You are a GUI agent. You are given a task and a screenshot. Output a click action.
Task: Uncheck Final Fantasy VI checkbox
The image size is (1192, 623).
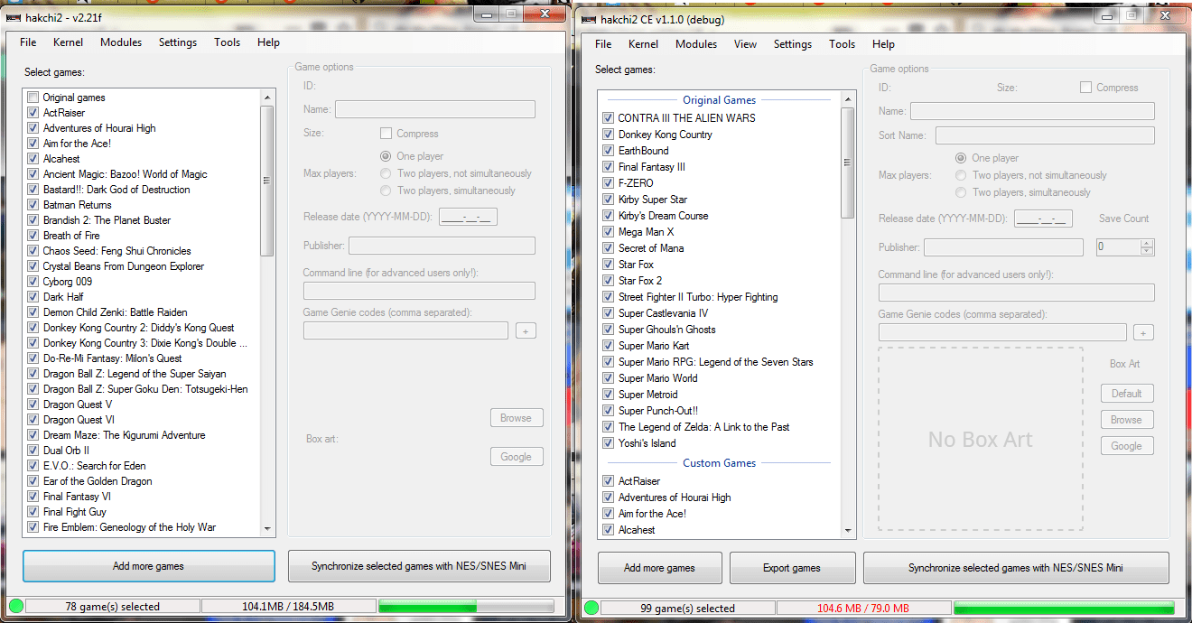[33, 497]
